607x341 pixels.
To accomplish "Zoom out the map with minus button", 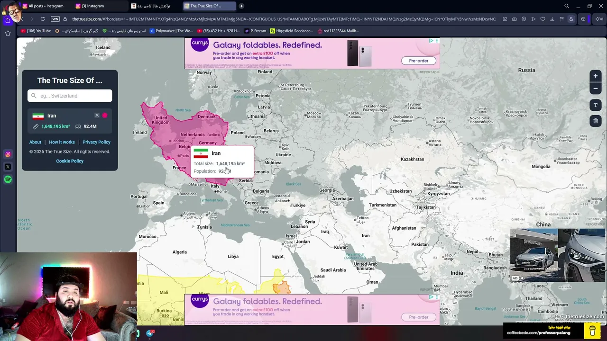I will [596, 89].
